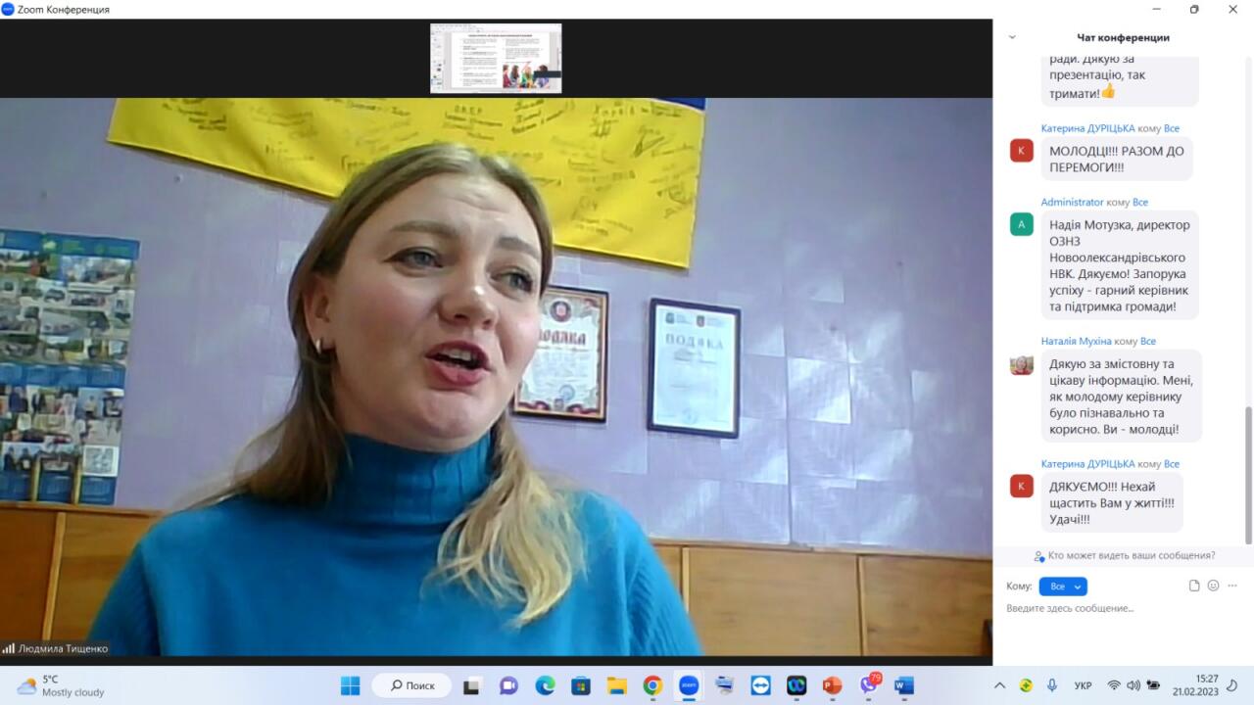Click the message 'МОЛОДЦІ!!! РАЗОМ ДО ПЕРЕМОГИ!!!'

pos(1117,159)
